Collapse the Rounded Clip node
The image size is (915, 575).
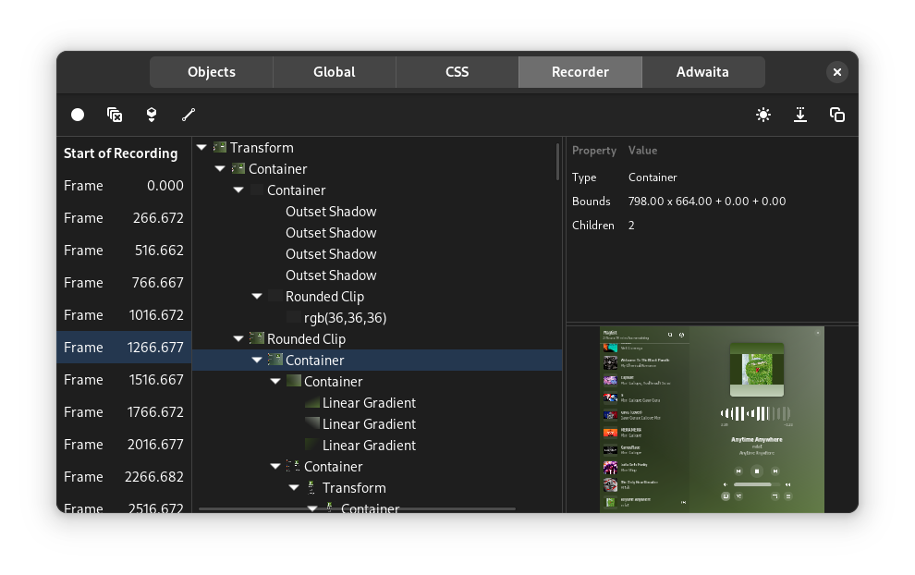point(238,338)
